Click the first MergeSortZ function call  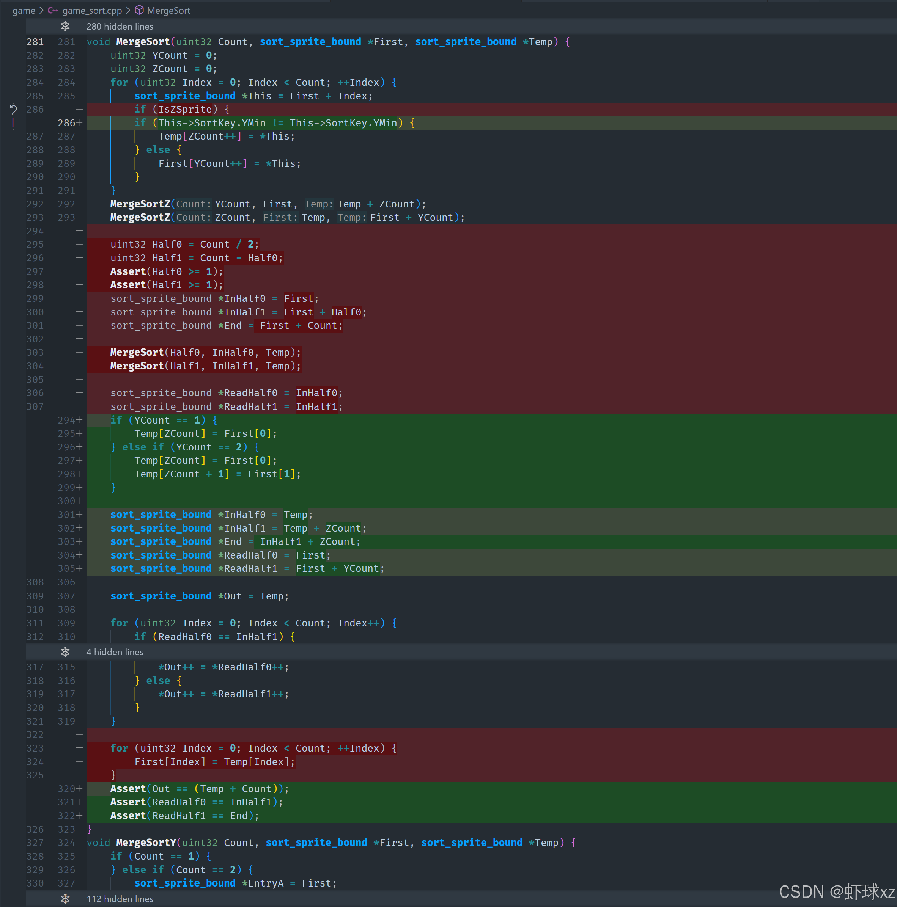(x=140, y=204)
